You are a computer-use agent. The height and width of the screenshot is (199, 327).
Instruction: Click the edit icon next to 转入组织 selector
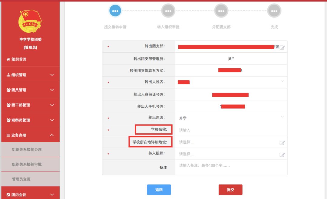pyautogui.click(x=282, y=154)
